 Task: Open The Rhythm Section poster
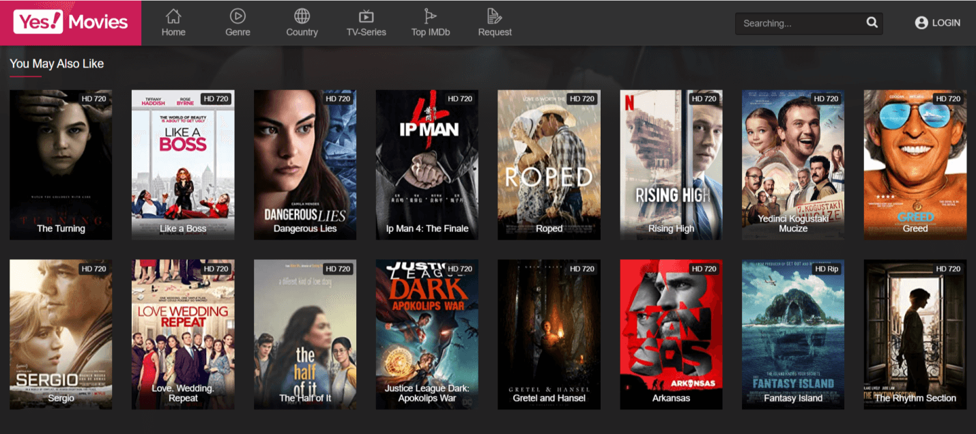pos(915,334)
